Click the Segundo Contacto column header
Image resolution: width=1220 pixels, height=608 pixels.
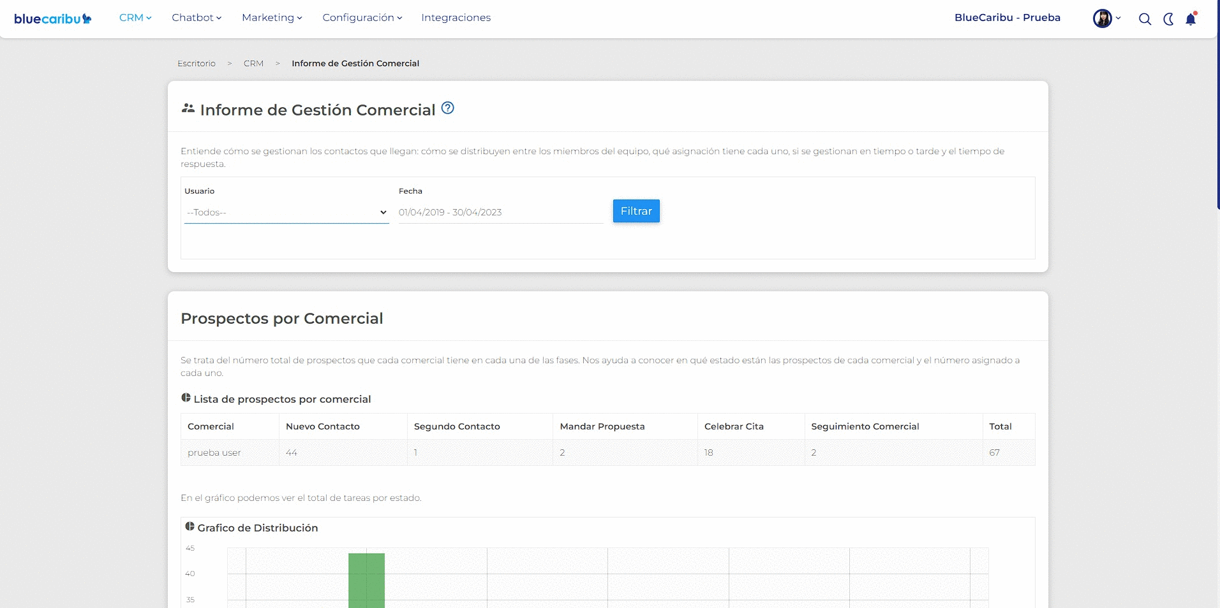point(480,426)
